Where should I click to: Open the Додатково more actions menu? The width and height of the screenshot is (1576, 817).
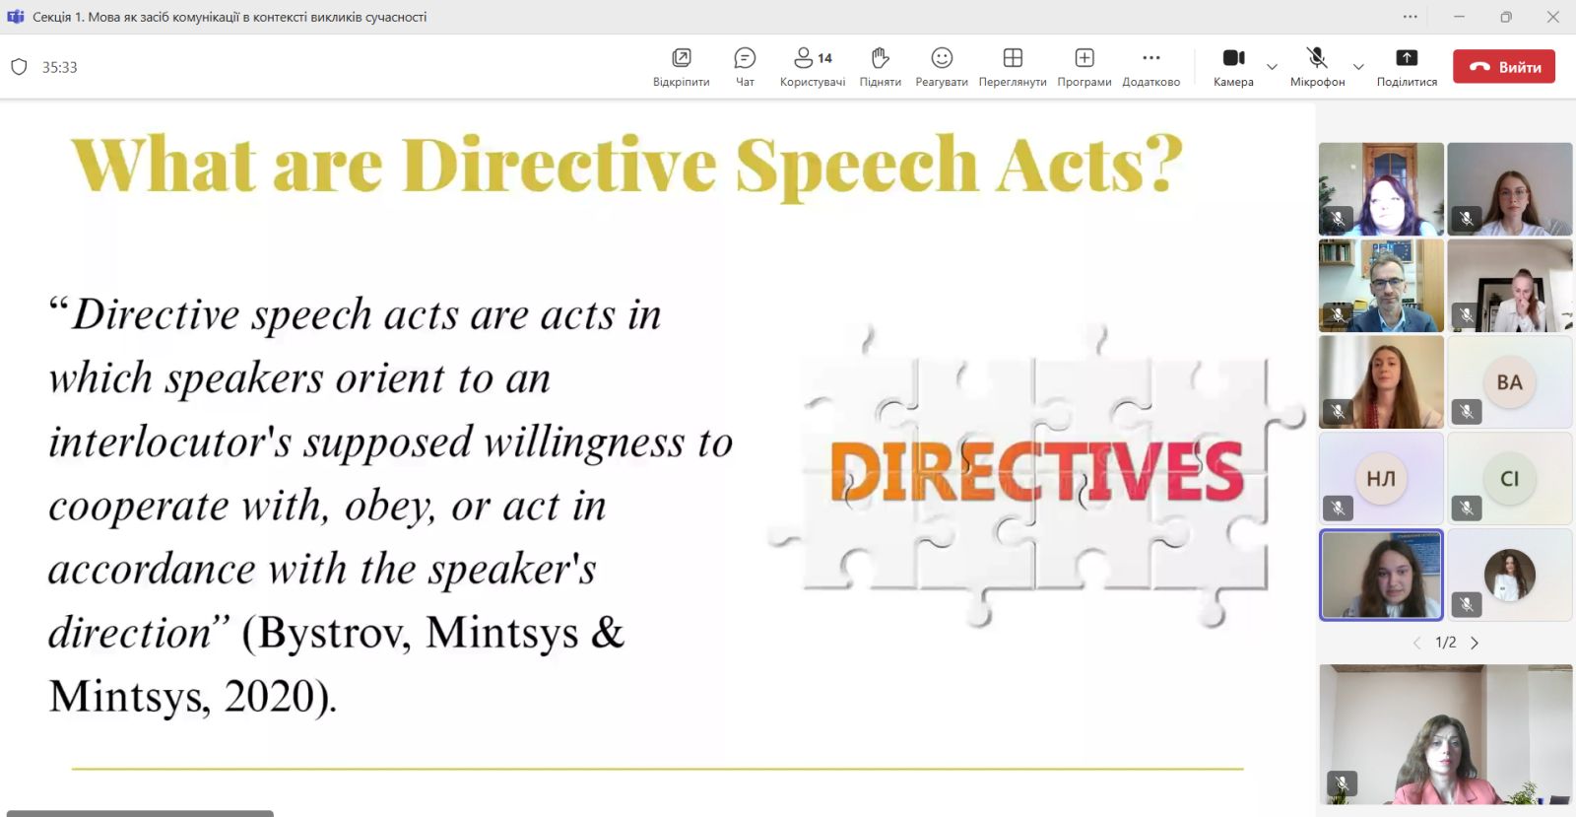[x=1150, y=66]
